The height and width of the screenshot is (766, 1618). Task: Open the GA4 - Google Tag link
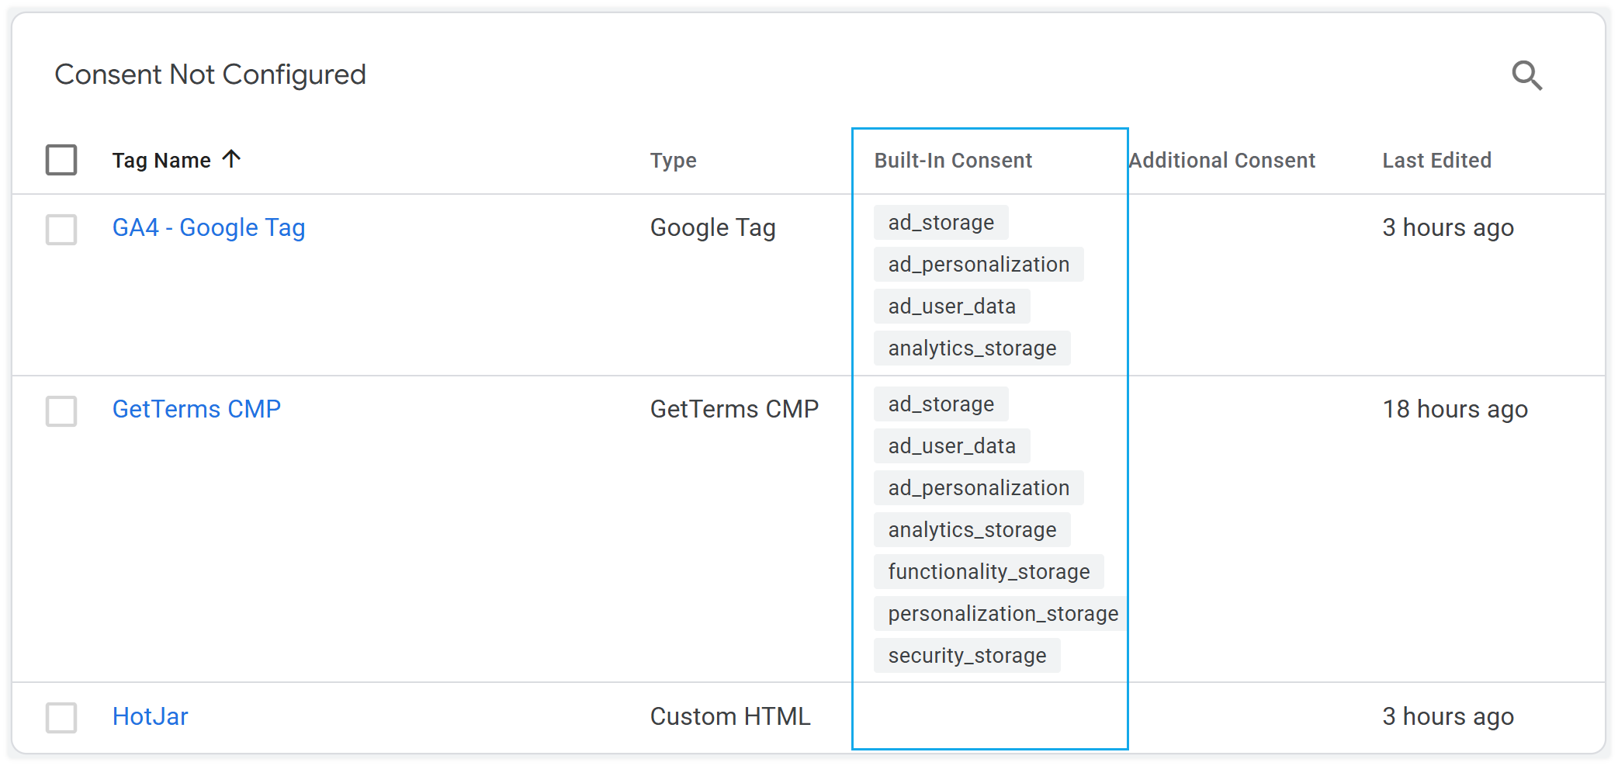[x=209, y=228]
